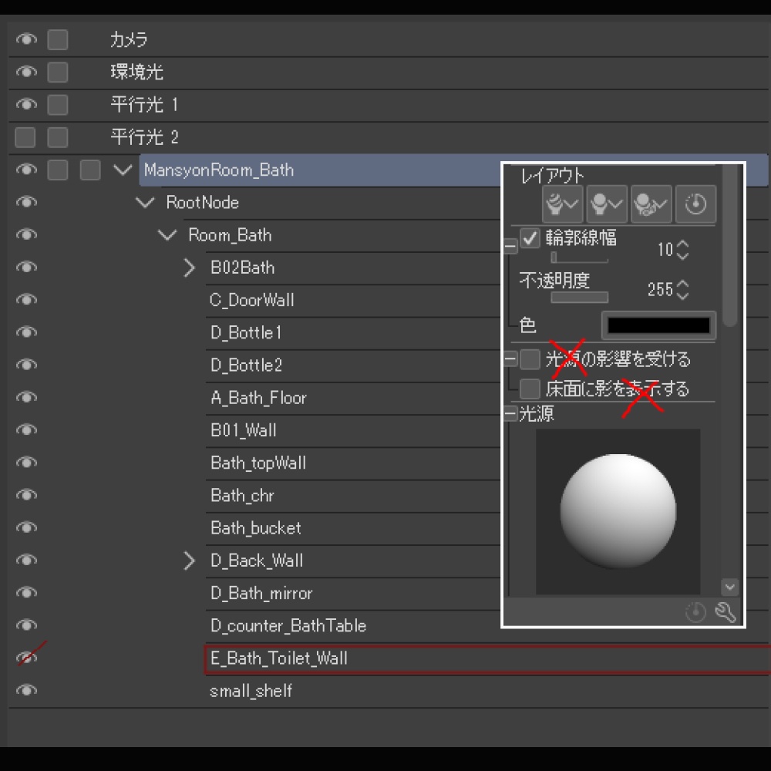The height and width of the screenshot is (771, 771).
Task: Collapse the 光源 section
Action: pyautogui.click(x=511, y=414)
